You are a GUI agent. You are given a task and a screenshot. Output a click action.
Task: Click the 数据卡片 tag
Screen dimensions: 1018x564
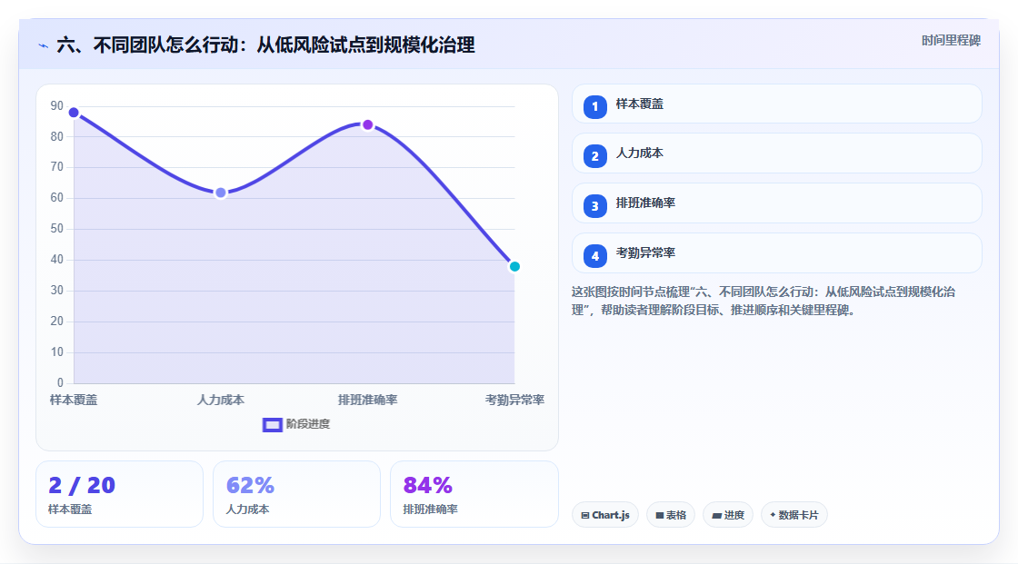click(794, 515)
